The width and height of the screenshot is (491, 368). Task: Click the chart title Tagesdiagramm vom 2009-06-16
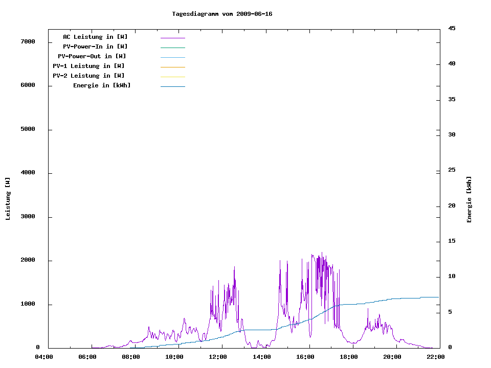tap(222, 14)
